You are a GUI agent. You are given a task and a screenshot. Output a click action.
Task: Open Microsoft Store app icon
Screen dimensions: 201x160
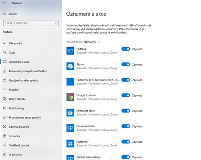(70, 112)
